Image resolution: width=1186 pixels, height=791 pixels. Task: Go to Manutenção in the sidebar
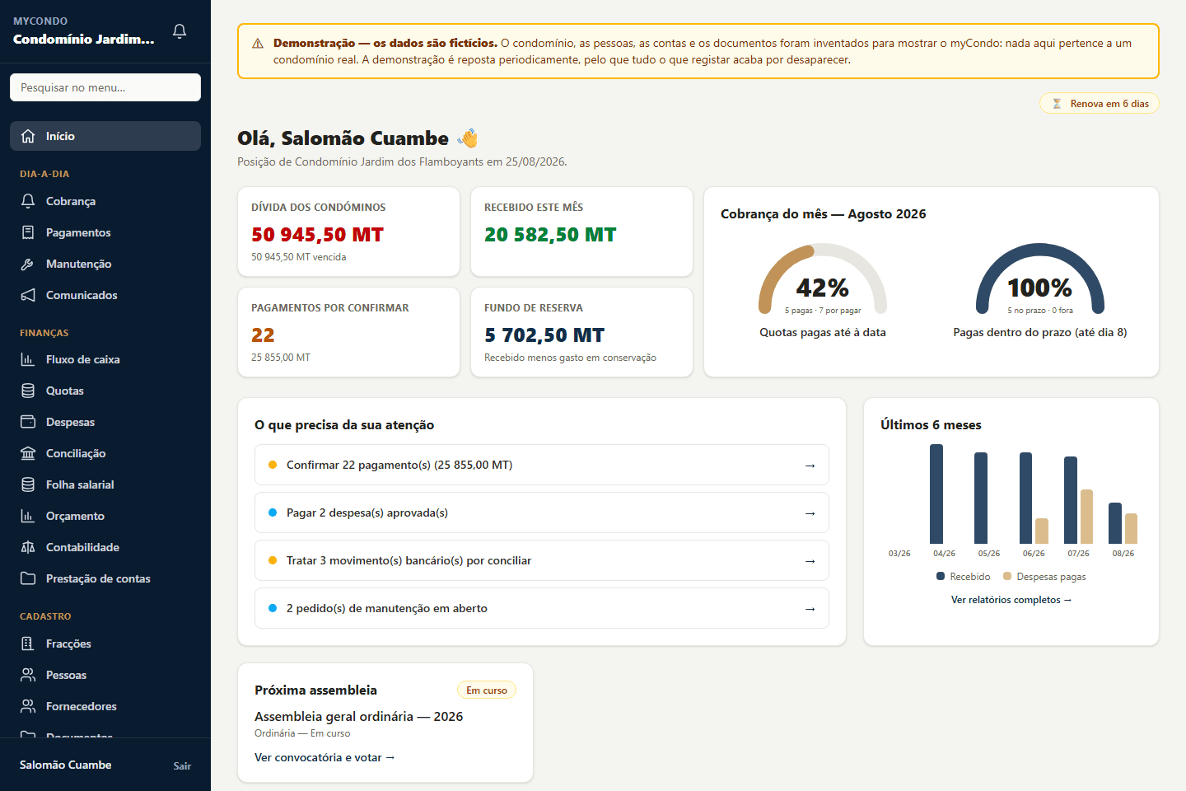pyautogui.click(x=105, y=264)
